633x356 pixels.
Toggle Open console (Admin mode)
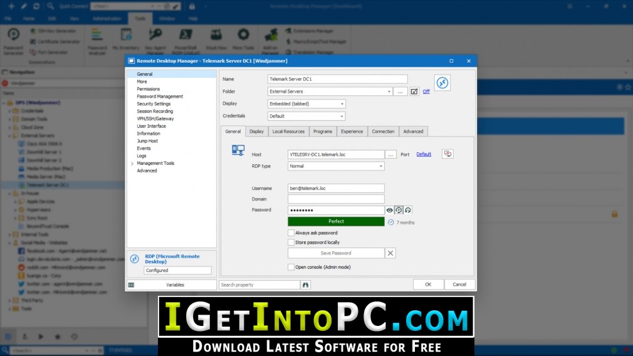[x=291, y=267]
